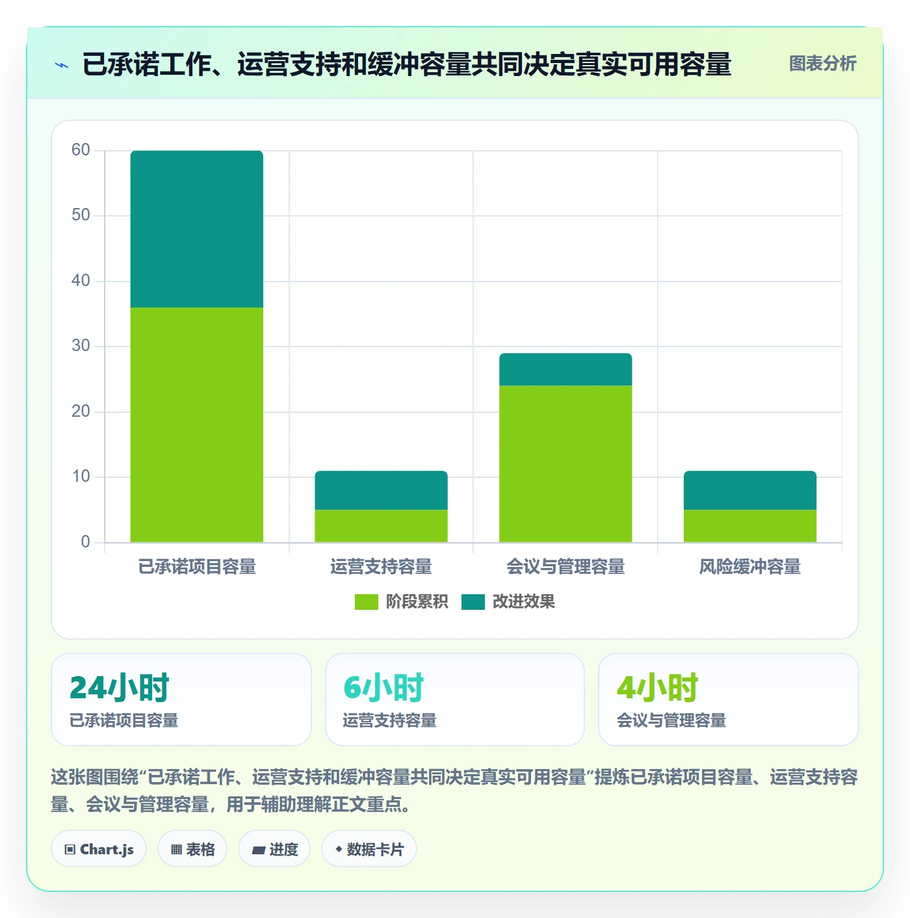Click the y-axis value 10
Viewport: 910px width, 918px height.
pyautogui.click(x=81, y=477)
